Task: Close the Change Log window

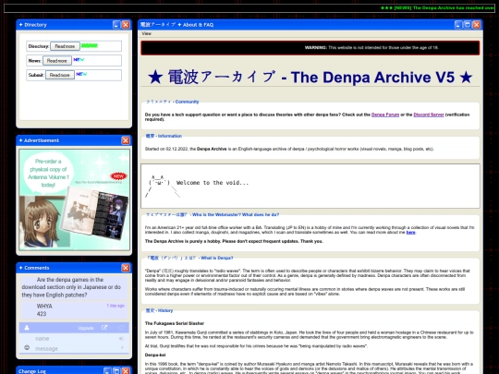Action: tap(126, 371)
